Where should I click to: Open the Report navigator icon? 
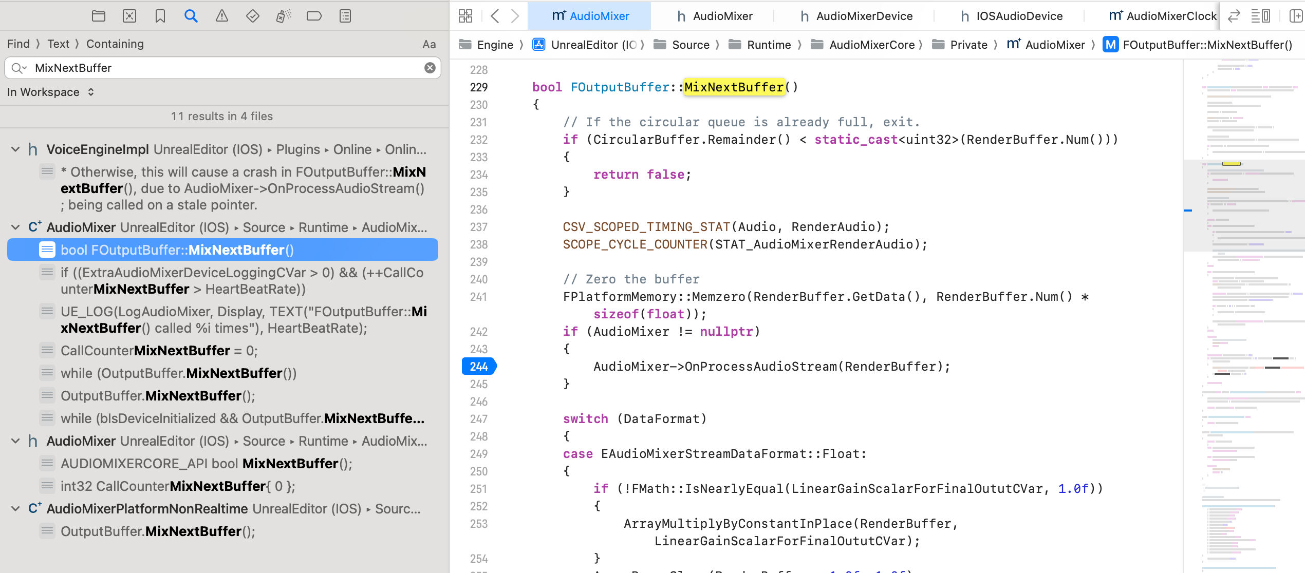pyautogui.click(x=345, y=16)
